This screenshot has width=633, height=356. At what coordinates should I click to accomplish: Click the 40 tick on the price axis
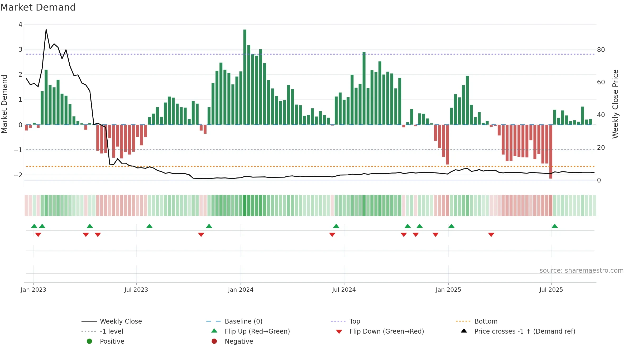601,115
